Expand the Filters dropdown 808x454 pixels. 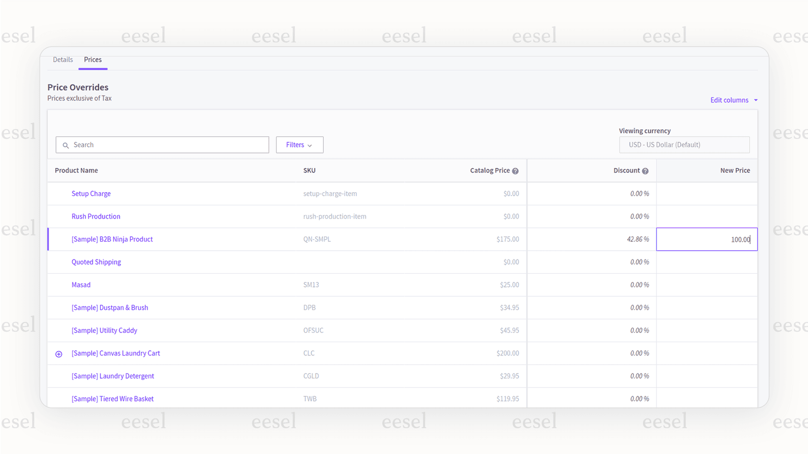coord(299,145)
